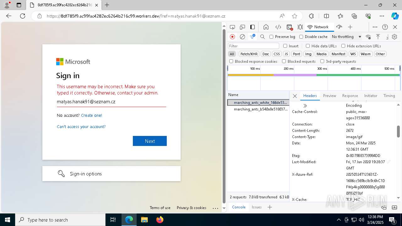Click the network Filter text field

(x=253, y=46)
